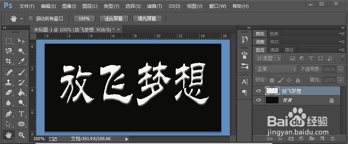Toggle pixel layer filter

point(293,58)
